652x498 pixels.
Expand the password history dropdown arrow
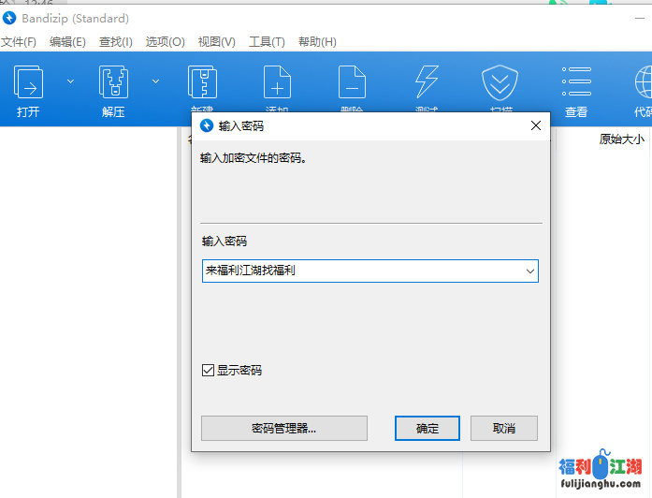point(530,271)
